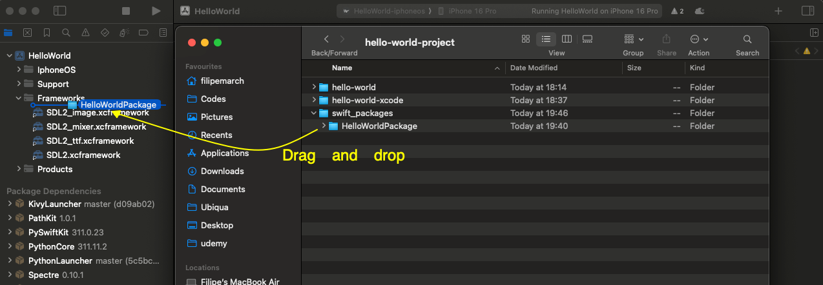Expand the IphoneOS group
The image size is (823, 285).
tap(19, 70)
